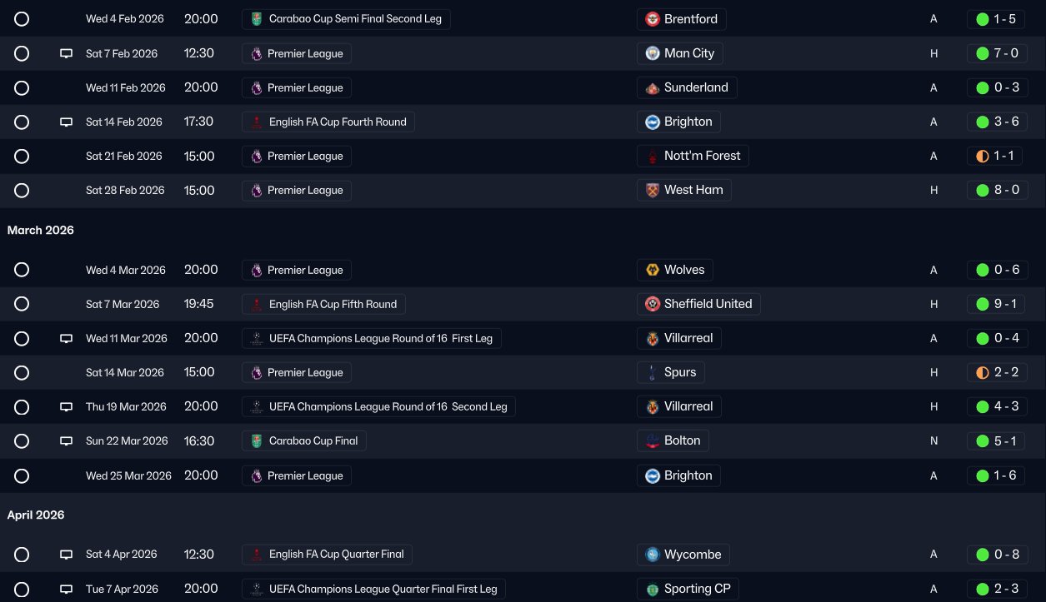The height and width of the screenshot is (602, 1046).
Task: Click the Wolves club badge
Action: click(653, 270)
